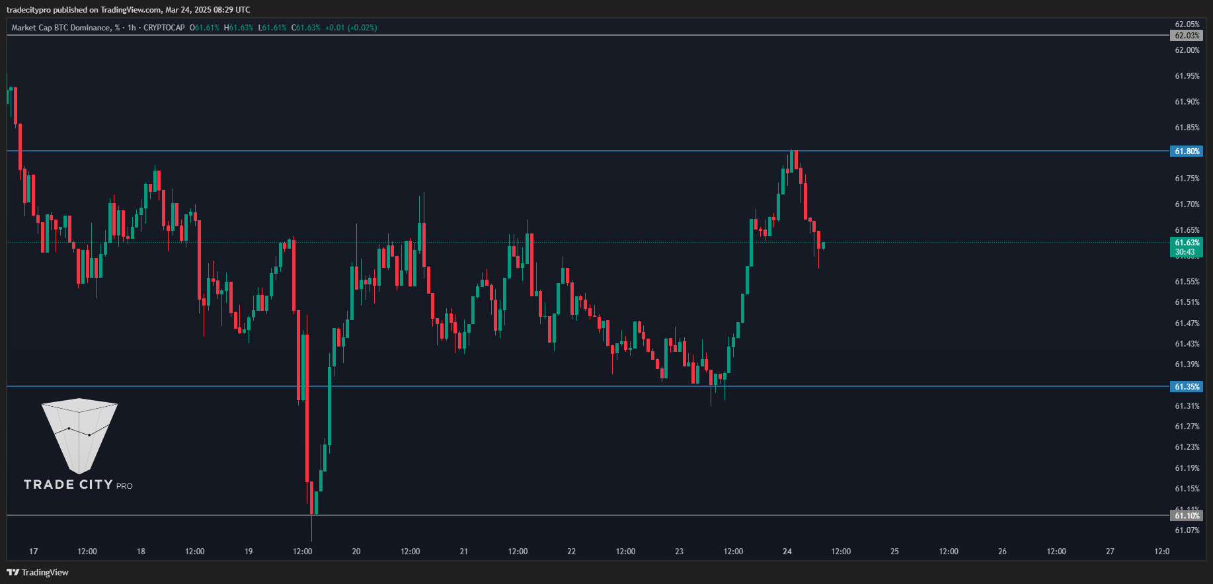This screenshot has width=1213, height=584.
Task: Click the 61.75% price scale tick
Action: click(1187, 179)
